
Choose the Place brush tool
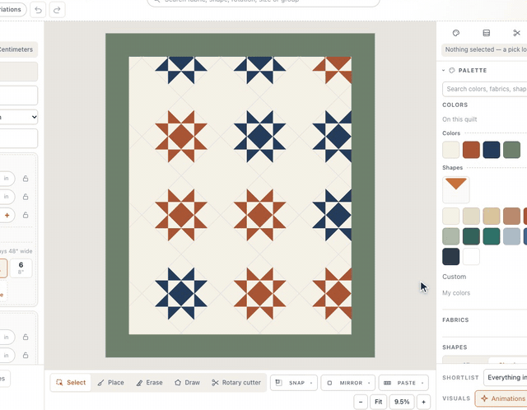point(110,383)
